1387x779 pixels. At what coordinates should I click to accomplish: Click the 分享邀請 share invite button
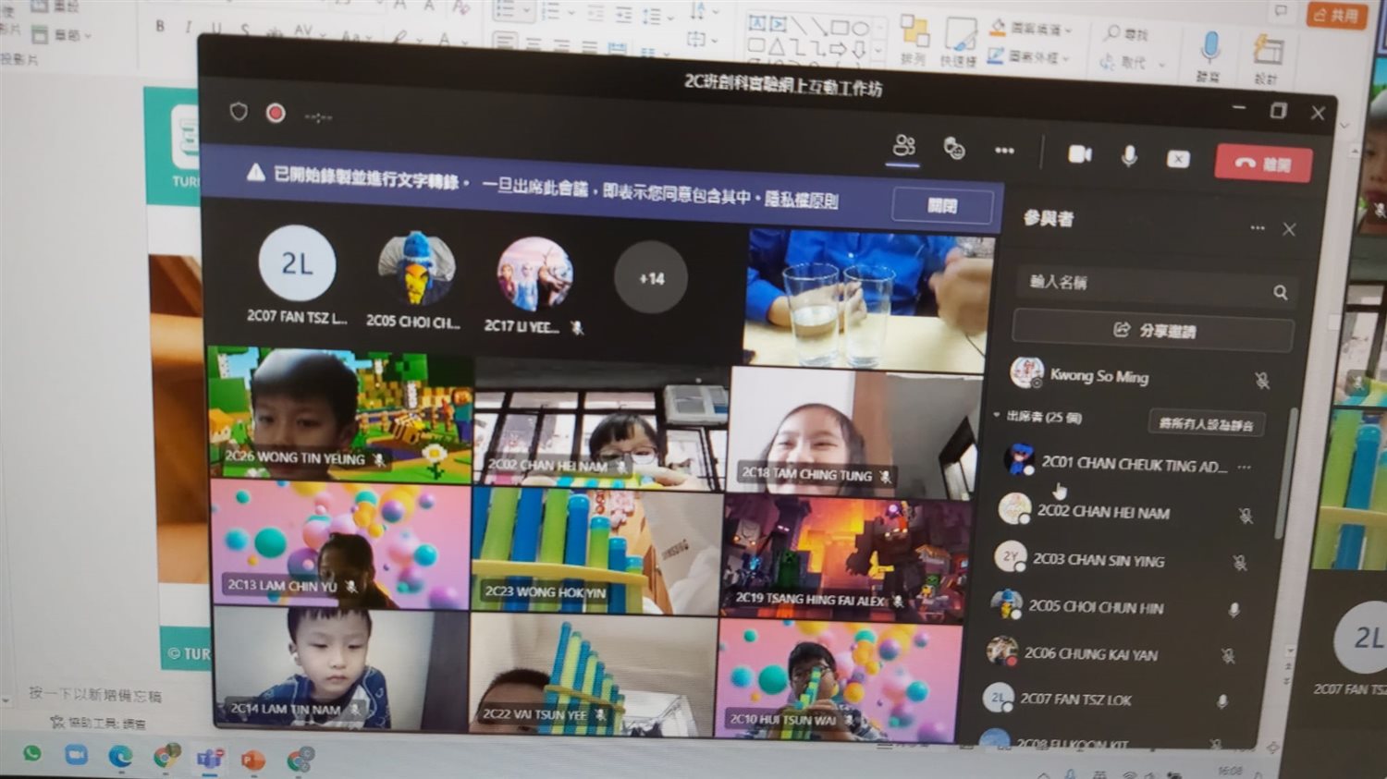click(x=1153, y=331)
